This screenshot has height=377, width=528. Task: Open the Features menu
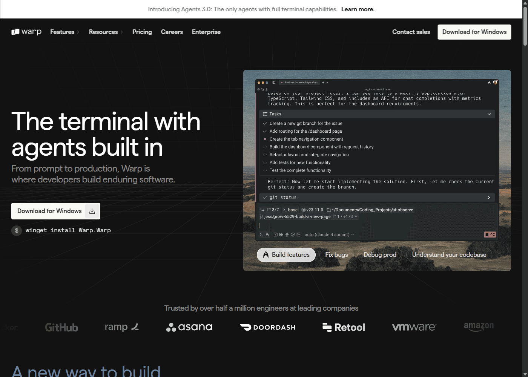pos(64,32)
